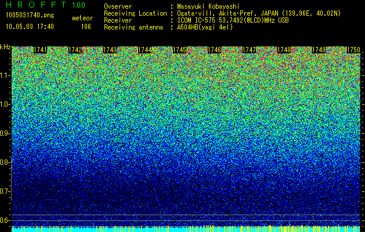
Task: Click the 1.0 frequency axis label
Action: click(x=5, y=104)
